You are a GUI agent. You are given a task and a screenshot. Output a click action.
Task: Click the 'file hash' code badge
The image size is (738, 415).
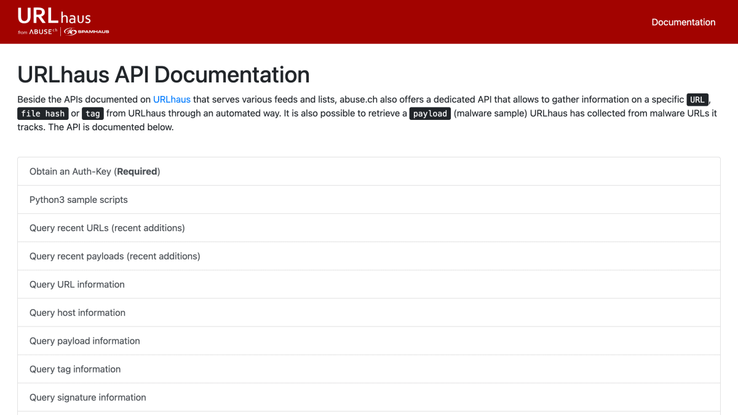42,114
